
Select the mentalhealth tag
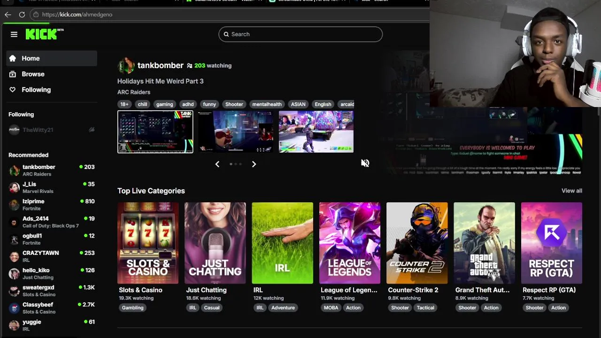(267, 104)
